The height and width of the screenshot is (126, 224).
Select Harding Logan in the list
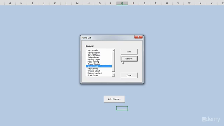[x=99, y=59]
